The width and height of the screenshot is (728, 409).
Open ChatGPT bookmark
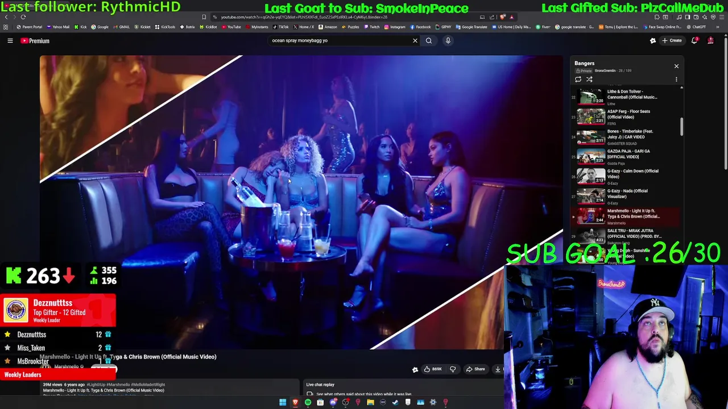(696, 27)
